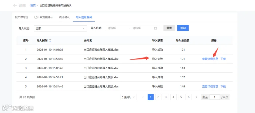The height and width of the screenshot is (113, 255).
Task: Click the 导入状态 column header
Action: (x=158, y=41)
